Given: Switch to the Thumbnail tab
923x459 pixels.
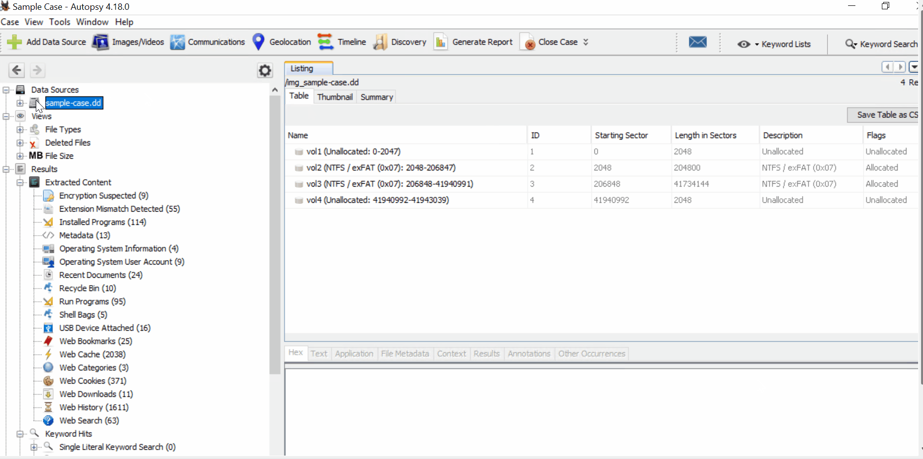Looking at the screenshot, I should (x=335, y=97).
